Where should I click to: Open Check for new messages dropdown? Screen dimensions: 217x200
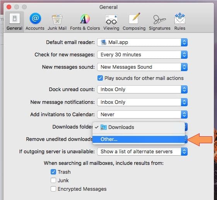click(x=142, y=55)
